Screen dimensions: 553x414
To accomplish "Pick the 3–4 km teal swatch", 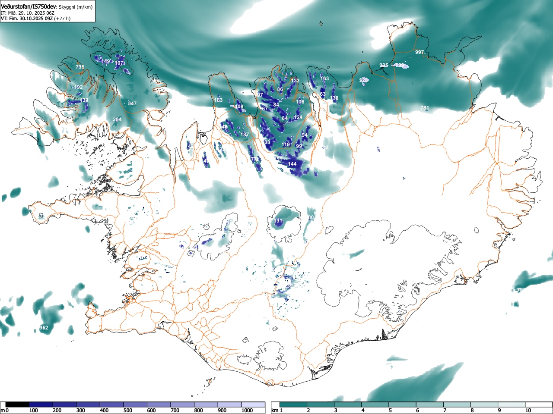I will (348, 405).
